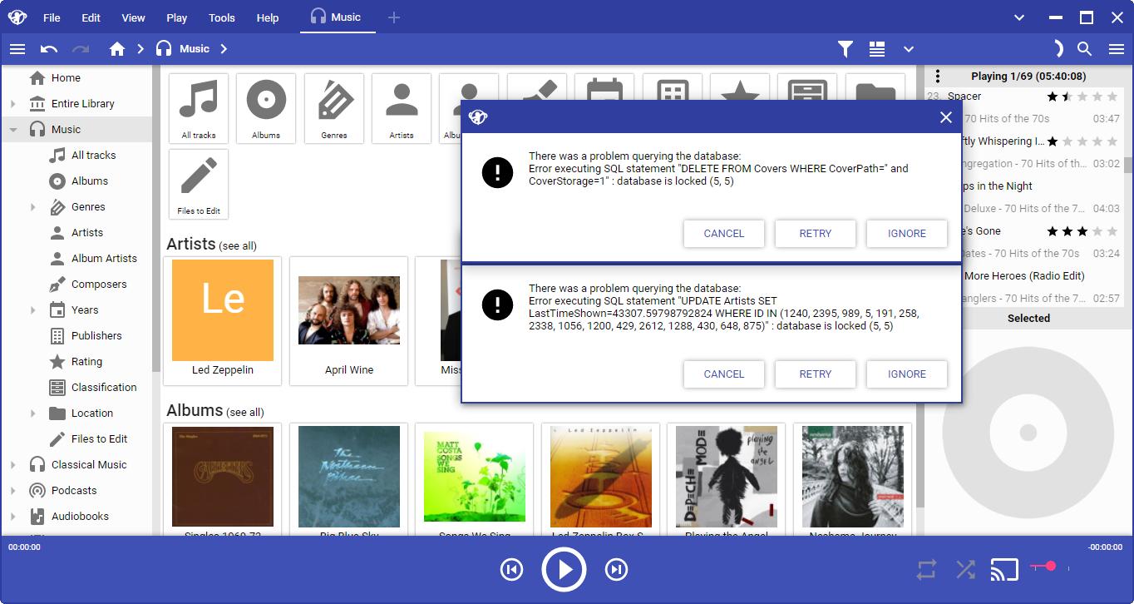This screenshot has width=1134, height=604.
Task: Open the search magnifier icon
Action: coord(1084,49)
